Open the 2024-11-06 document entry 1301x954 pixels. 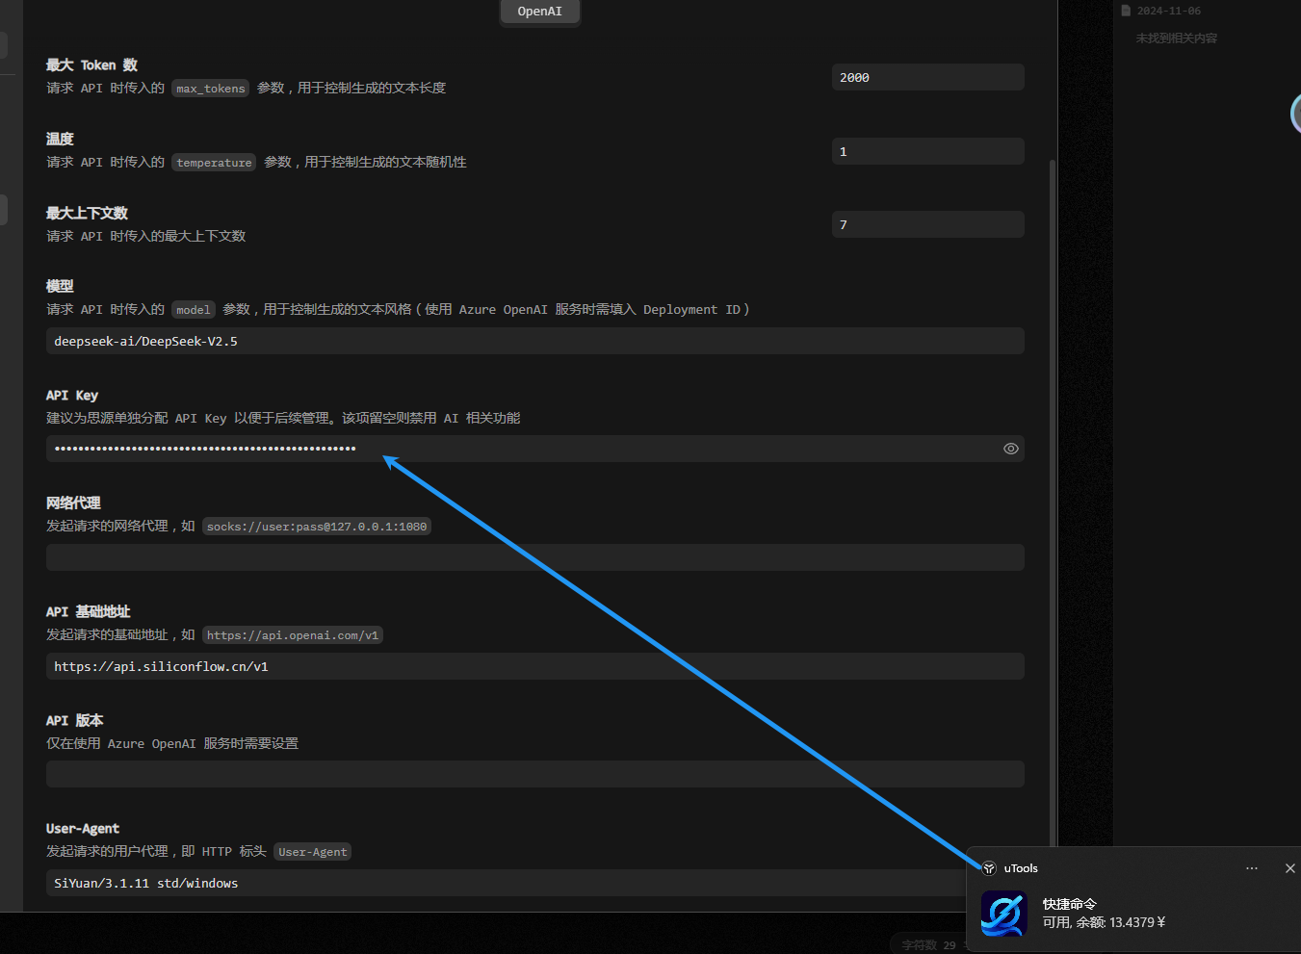coord(1160,11)
